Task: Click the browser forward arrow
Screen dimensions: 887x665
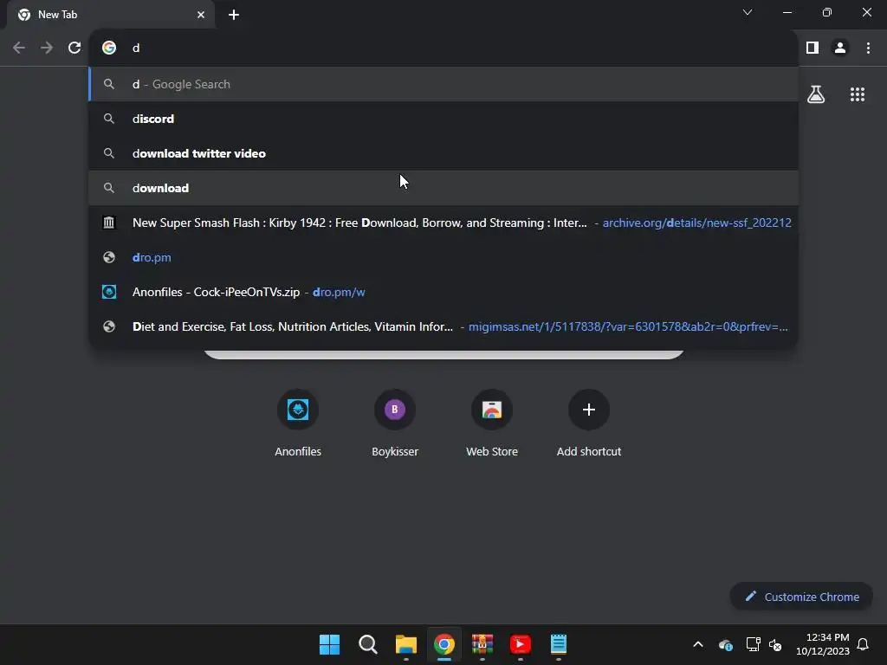Action: click(47, 48)
